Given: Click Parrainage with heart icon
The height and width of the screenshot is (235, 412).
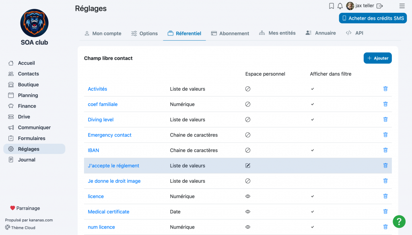Looking at the screenshot, I should pos(25,208).
